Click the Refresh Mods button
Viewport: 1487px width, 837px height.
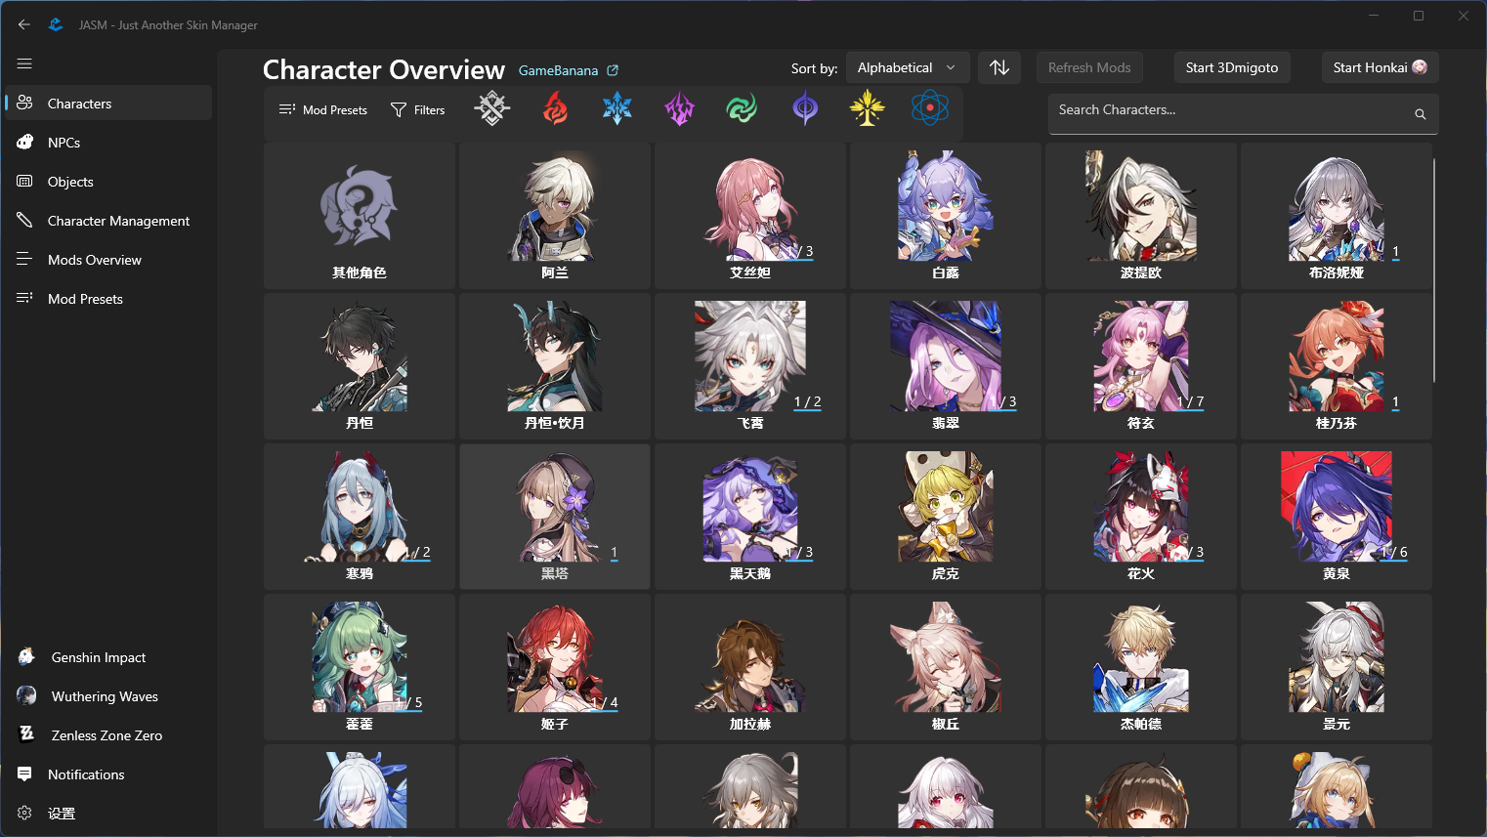[1089, 67]
